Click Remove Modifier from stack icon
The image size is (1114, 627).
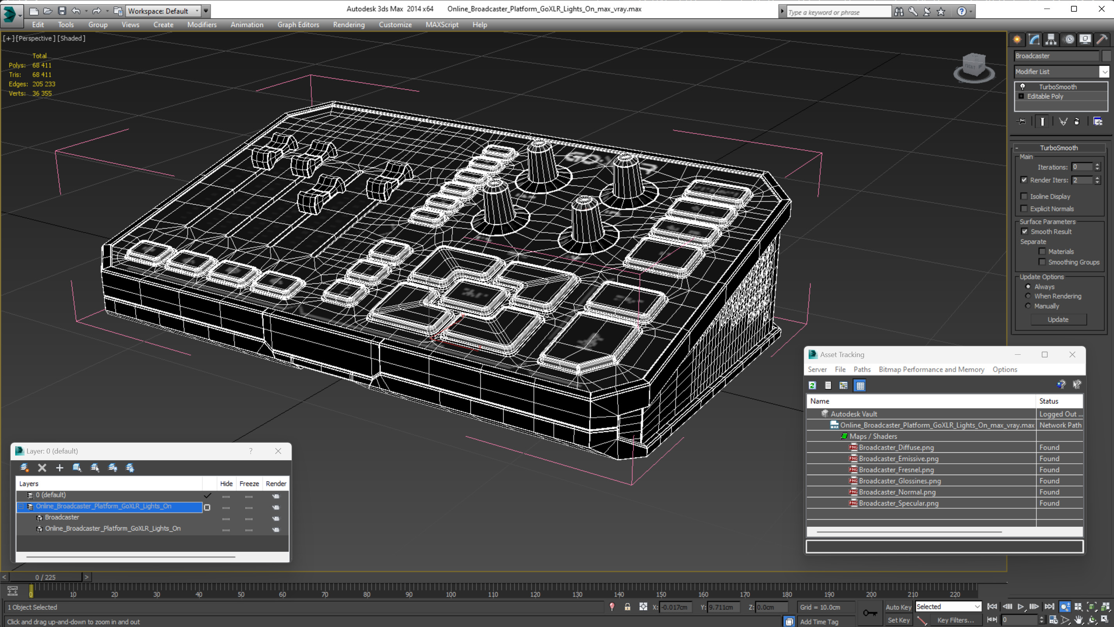click(1077, 121)
